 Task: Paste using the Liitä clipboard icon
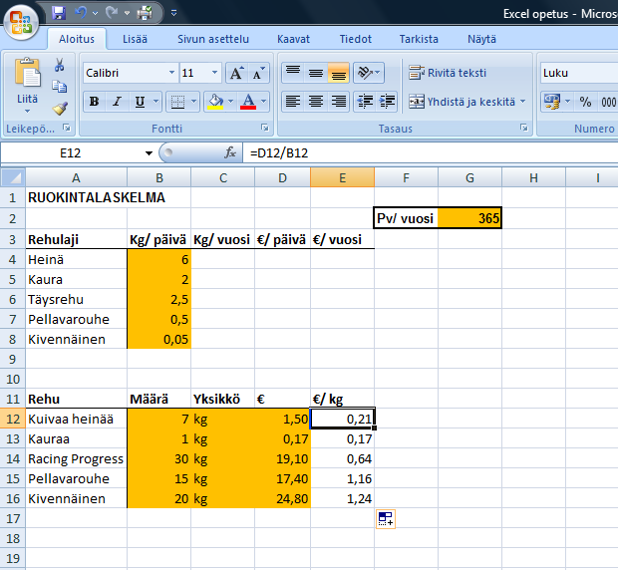tap(27, 72)
